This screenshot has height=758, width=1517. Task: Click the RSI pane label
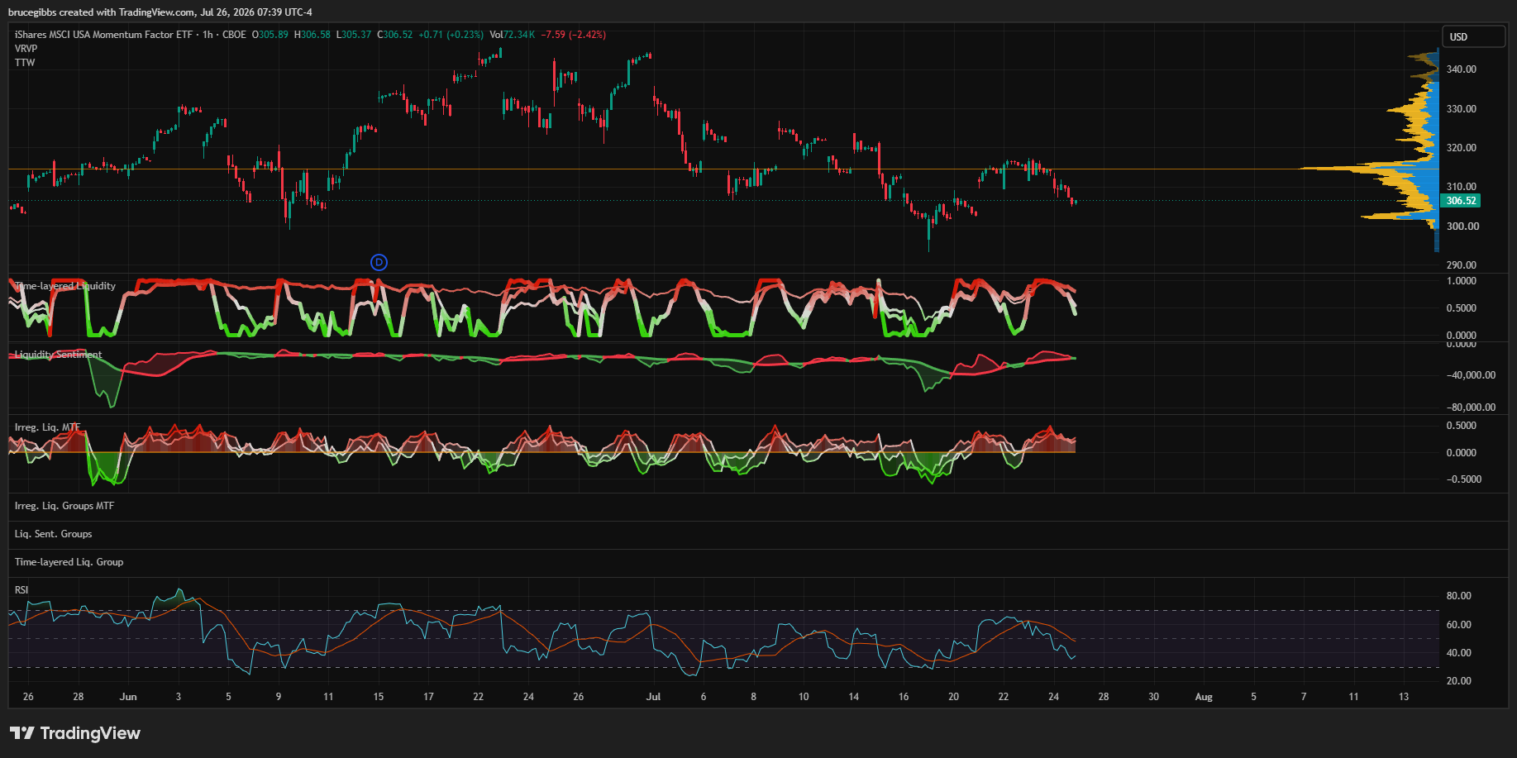(21, 590)
